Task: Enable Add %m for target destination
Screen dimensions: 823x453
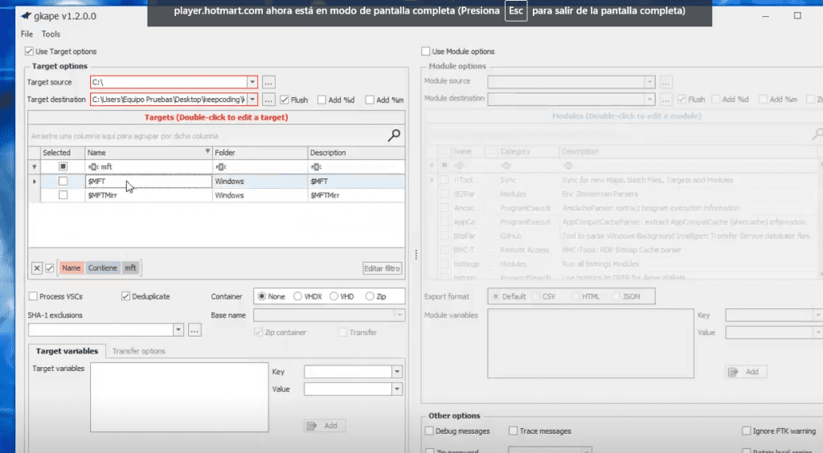Action: click(x=370, y=100)
